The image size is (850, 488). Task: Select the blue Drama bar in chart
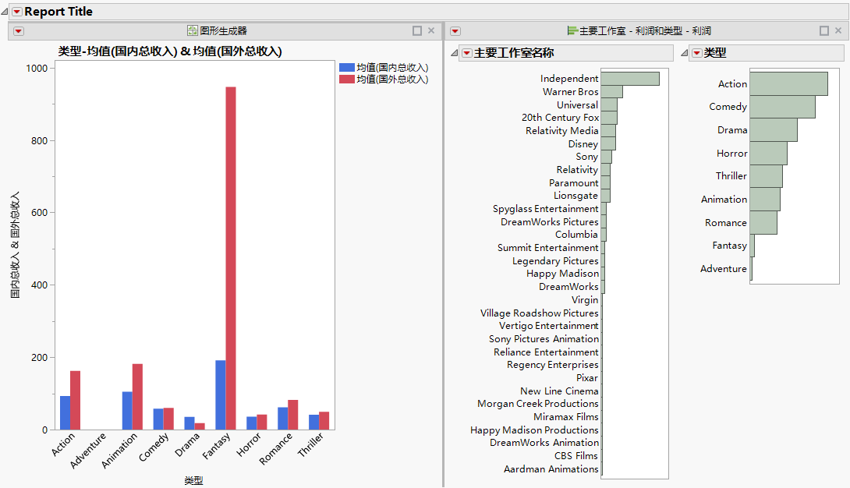coord(189,423)
